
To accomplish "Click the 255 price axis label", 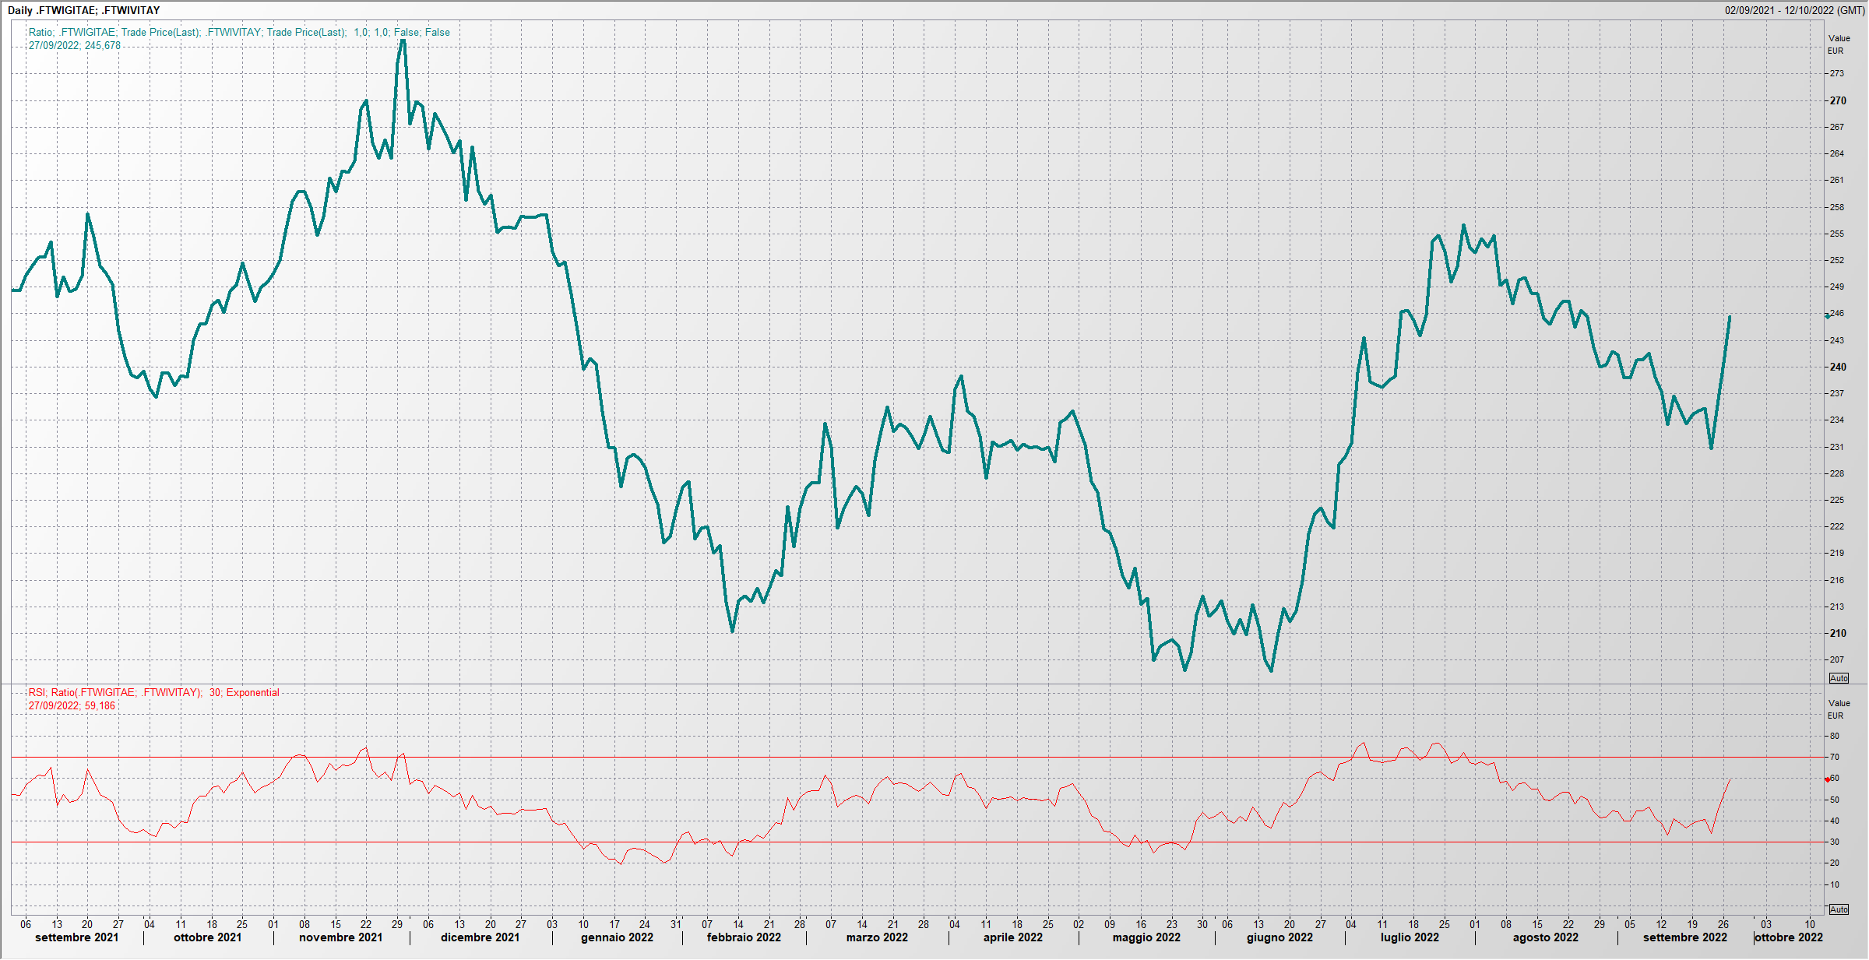I will (x=1837, y=234).
